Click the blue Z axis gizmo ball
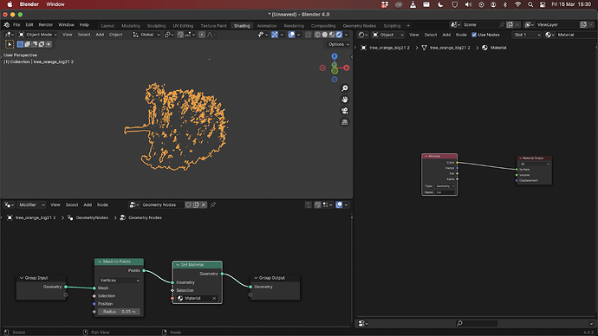Screen dimensions: 598x336 [335, 56]
